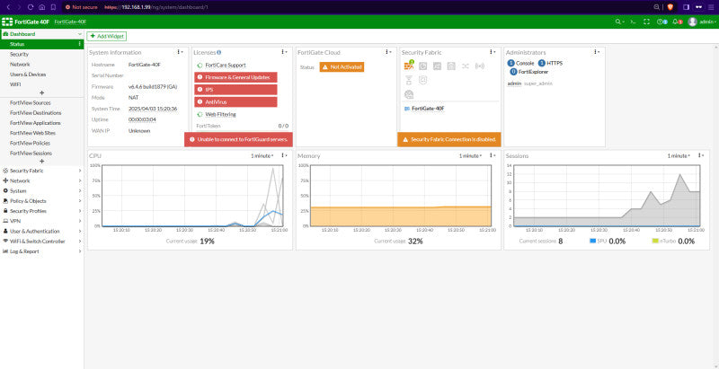Click the Add Widget button
This screenshot has width=719, height=369.
point(106,36)
